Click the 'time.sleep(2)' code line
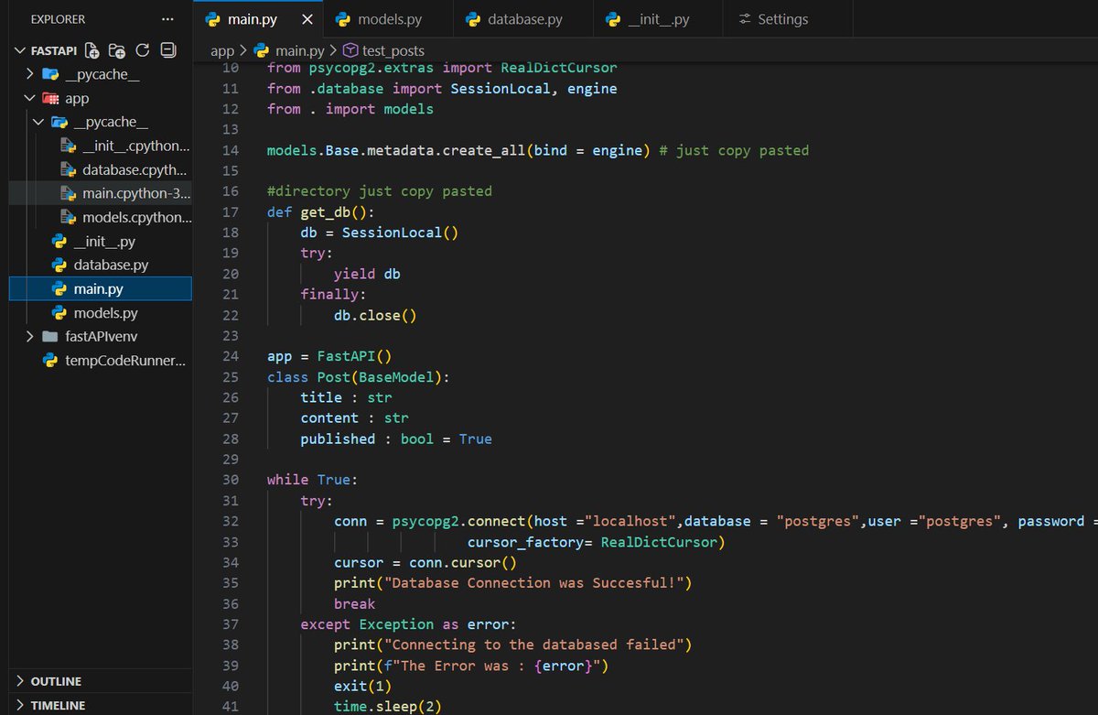1098x715 pixels. (x=388, y=706)
